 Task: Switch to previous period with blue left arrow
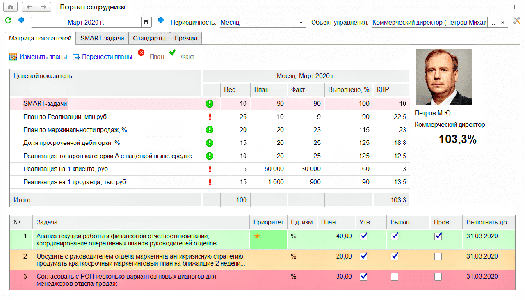[x=21, y=20]
